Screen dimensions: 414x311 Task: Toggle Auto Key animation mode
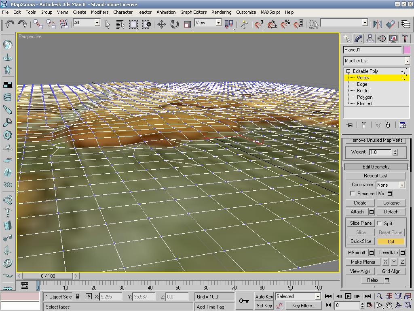coord(264,296)
